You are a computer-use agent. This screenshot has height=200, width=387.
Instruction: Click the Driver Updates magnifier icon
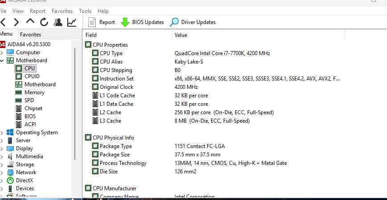pos(174,22)
